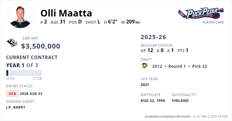Click the 2028 Age 33 expiry text
The image size is (232, 121).
pos(31,93)
